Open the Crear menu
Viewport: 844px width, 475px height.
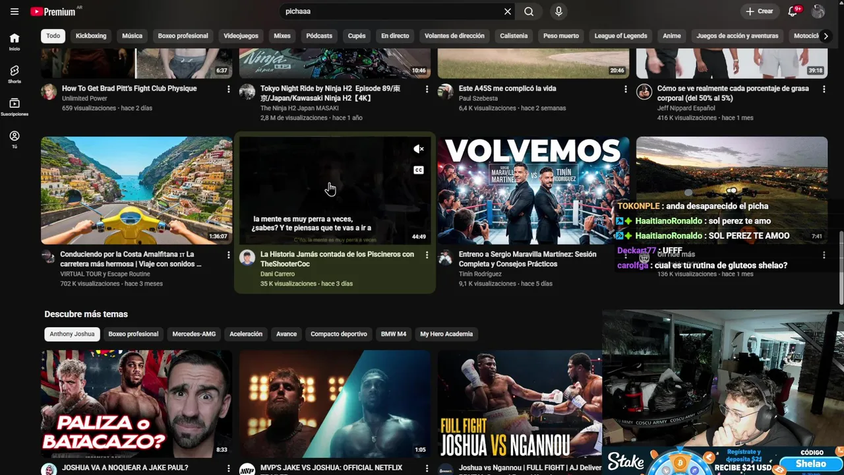click(759, 11)
